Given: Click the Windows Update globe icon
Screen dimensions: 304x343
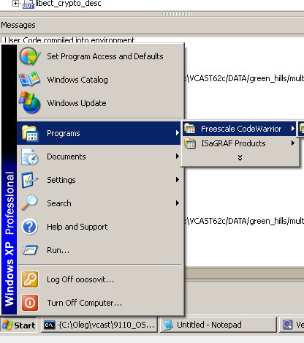Looking at the screenshot, I should [29, 102].
